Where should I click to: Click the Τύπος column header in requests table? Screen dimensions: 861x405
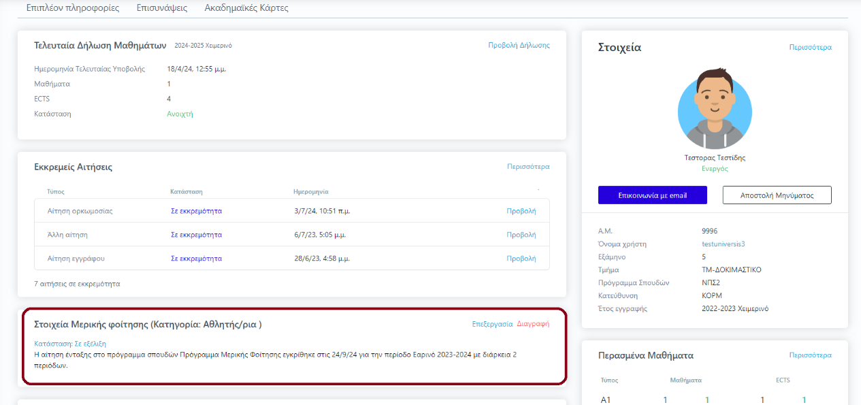tap(56, 192)
